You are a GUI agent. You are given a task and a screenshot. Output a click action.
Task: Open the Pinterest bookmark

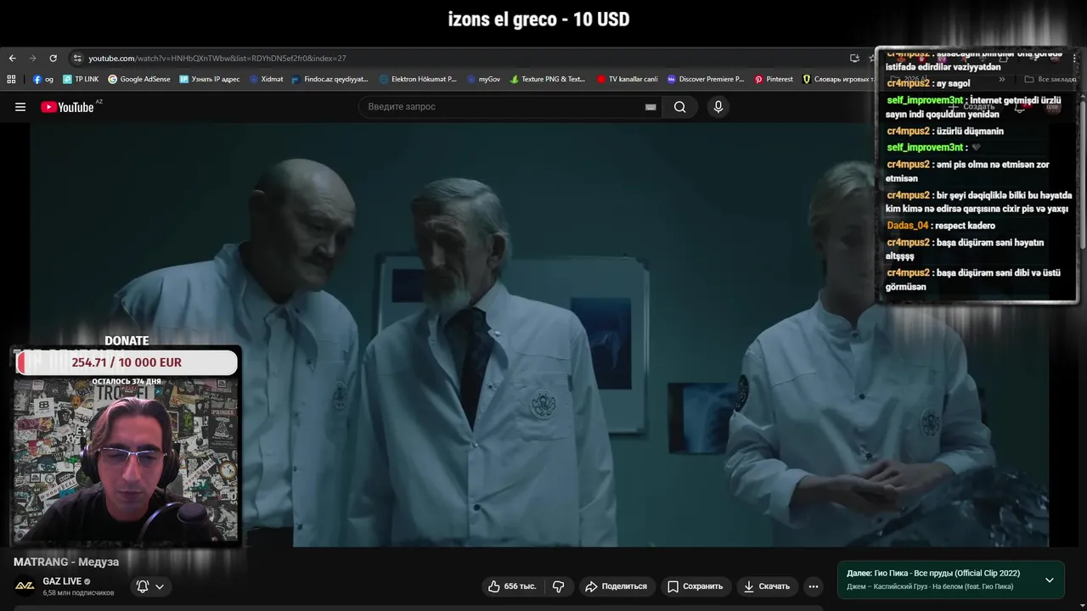pyautogui.click(x=773, y=79)
